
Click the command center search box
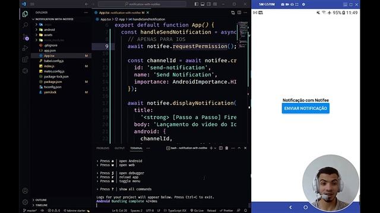pyautogui.click(x=142, y=4)
